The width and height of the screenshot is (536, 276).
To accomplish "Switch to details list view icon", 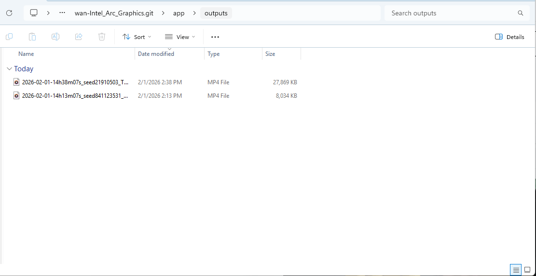I will coord(516,270).
